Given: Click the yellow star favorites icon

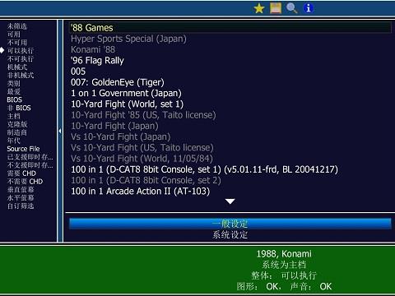Looking at the screenshot, I should coord(259,8).
